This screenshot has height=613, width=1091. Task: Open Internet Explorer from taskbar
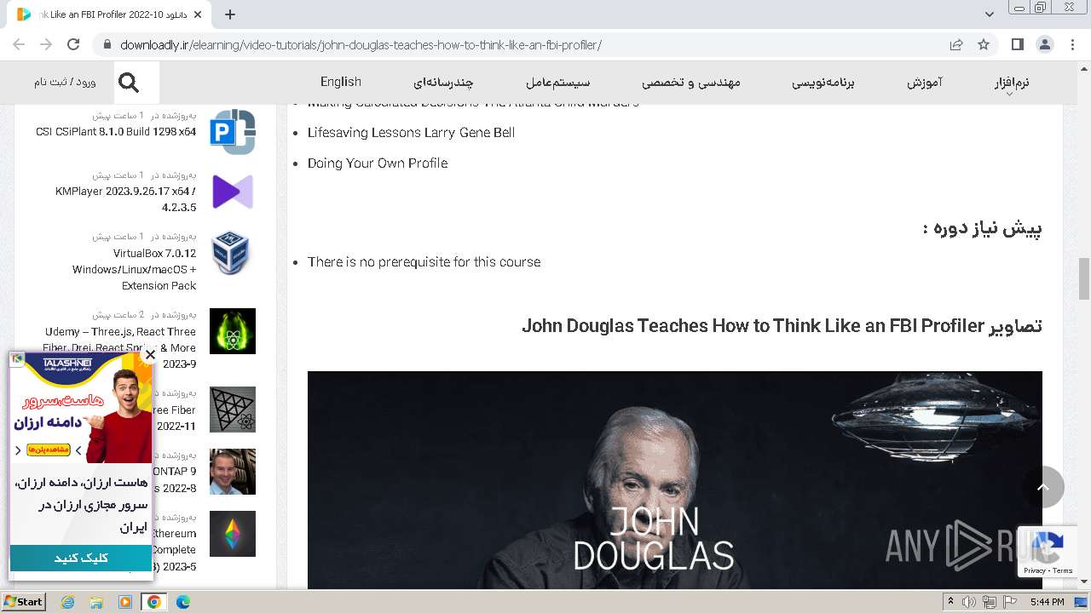click(x=68, y=602)
